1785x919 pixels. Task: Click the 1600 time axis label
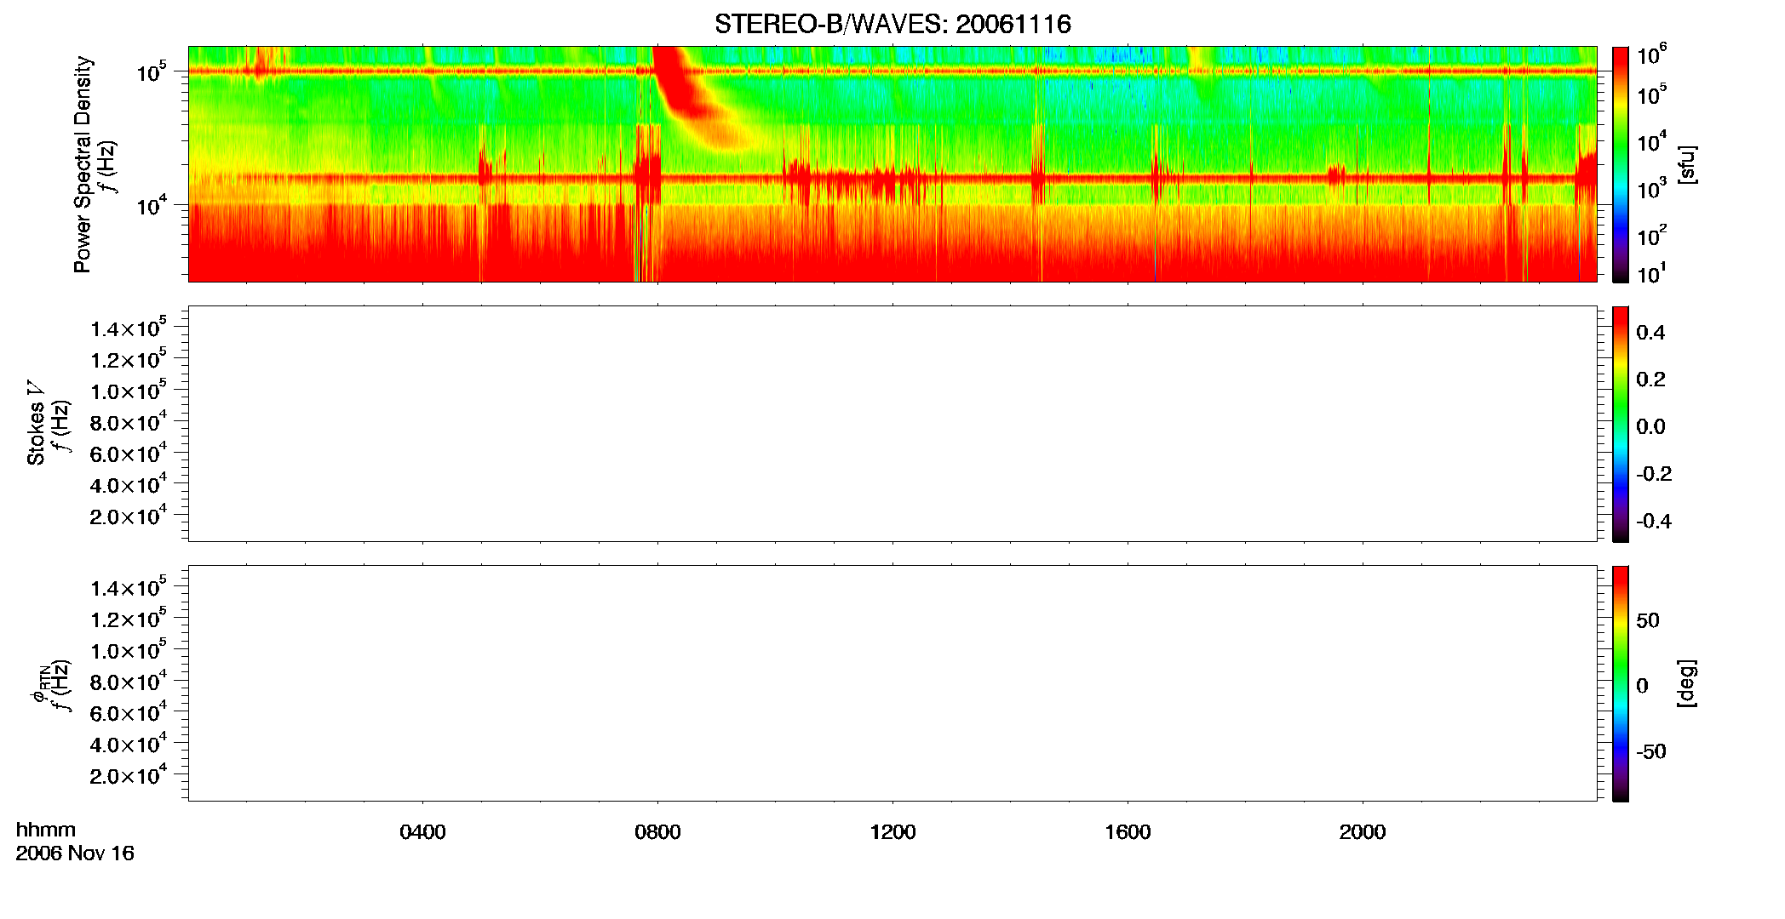click(x=1128, y=832)
